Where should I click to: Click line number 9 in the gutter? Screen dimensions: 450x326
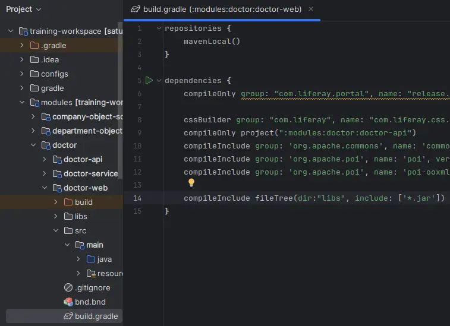140,133
